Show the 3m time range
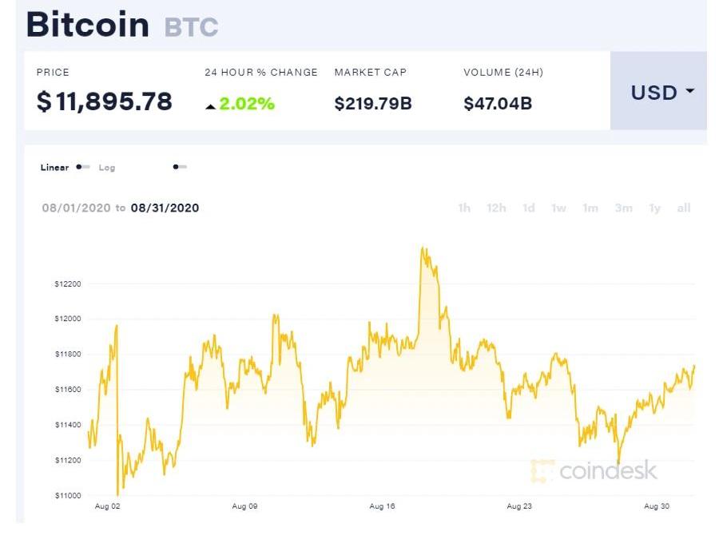 pyautogui.click(x=623, y=208)
